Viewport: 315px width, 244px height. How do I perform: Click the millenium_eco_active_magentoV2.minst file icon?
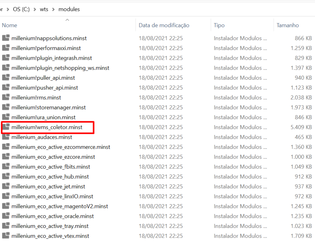tap(6, 206)
